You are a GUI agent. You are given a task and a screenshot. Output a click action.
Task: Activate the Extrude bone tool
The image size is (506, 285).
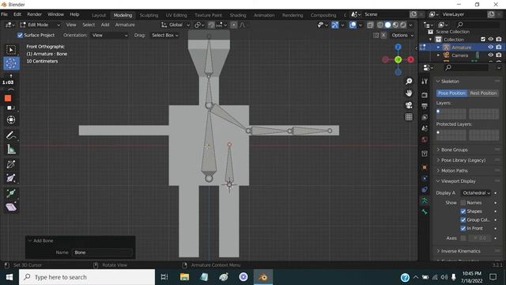(x=11, y=193)
